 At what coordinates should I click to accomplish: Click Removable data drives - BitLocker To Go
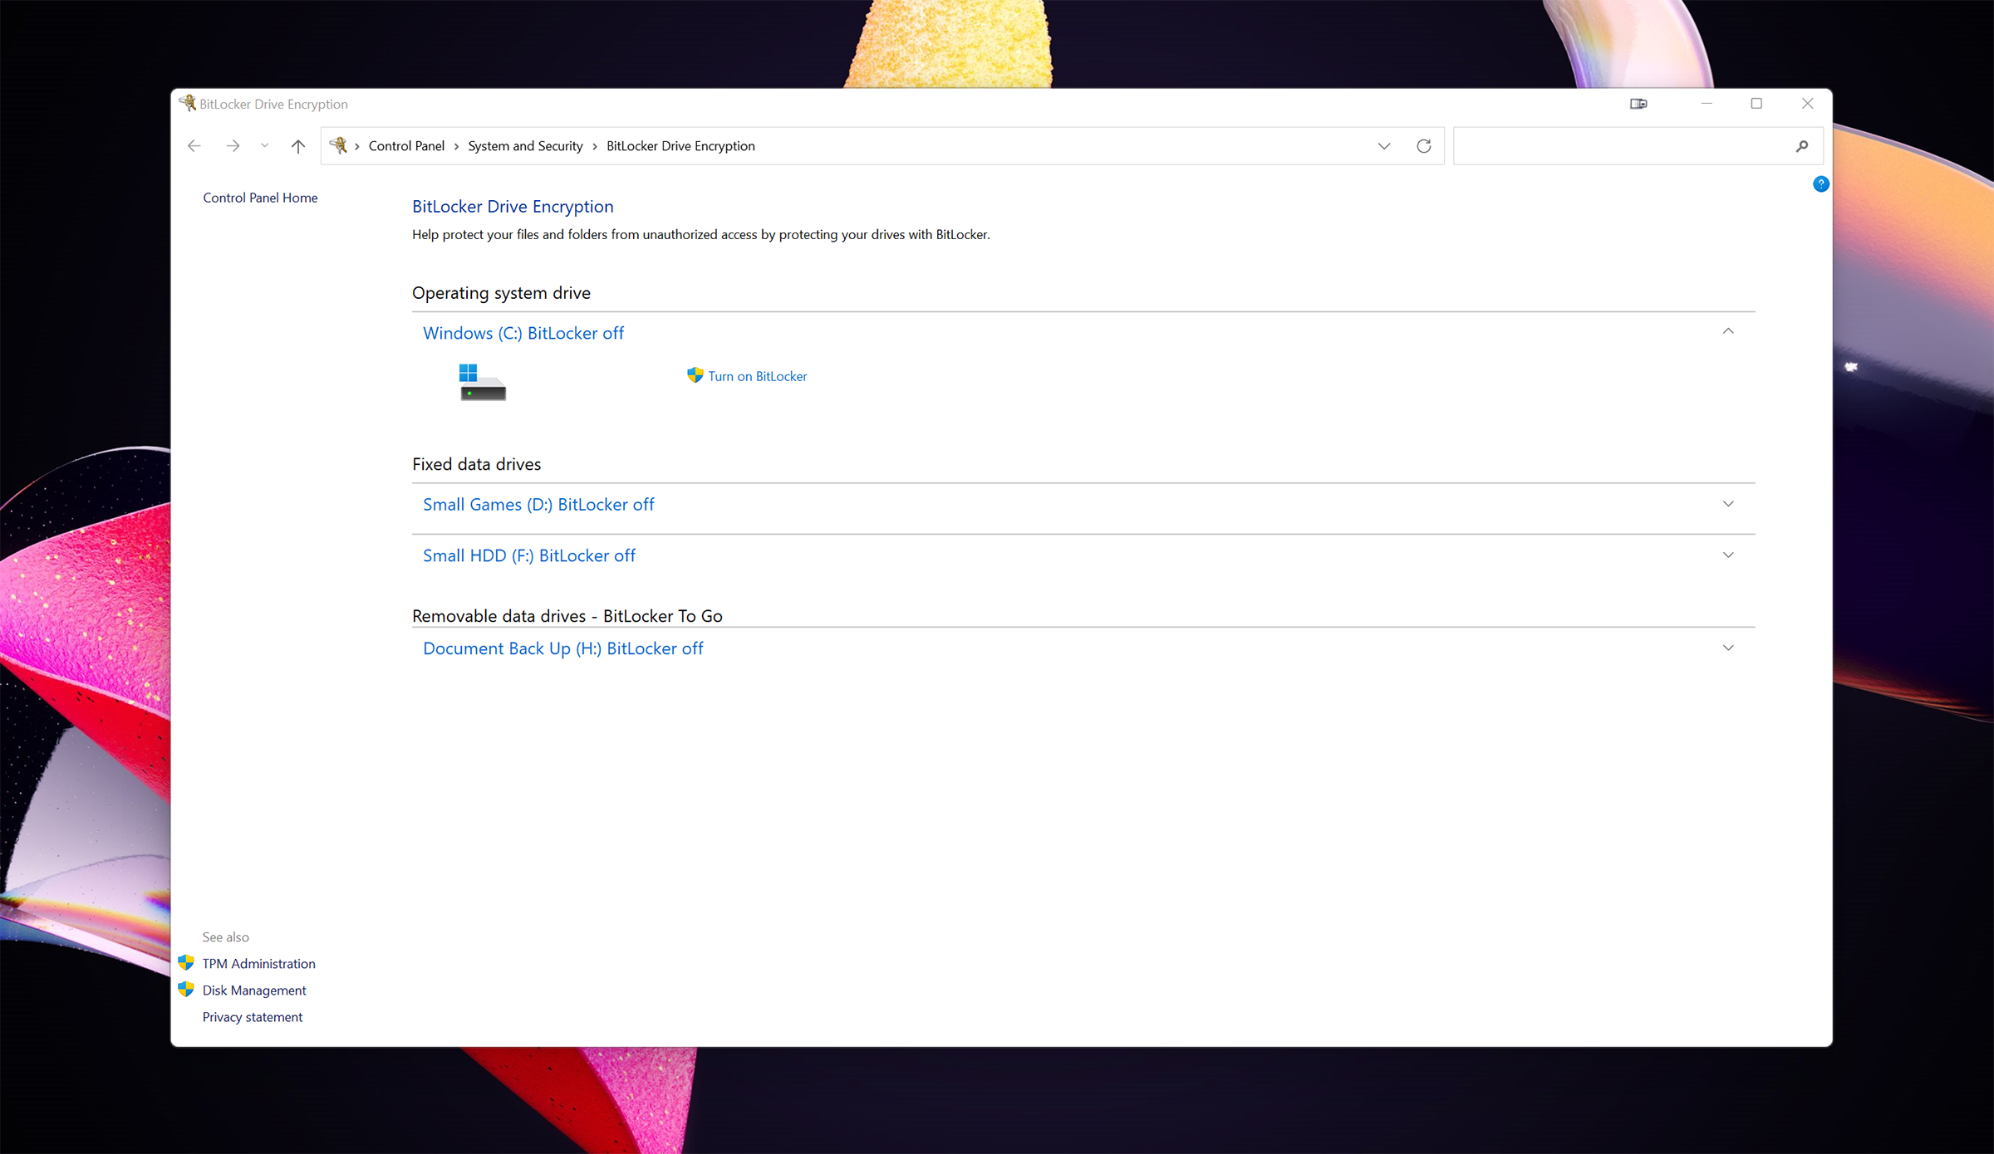click(x=567, y=616)
